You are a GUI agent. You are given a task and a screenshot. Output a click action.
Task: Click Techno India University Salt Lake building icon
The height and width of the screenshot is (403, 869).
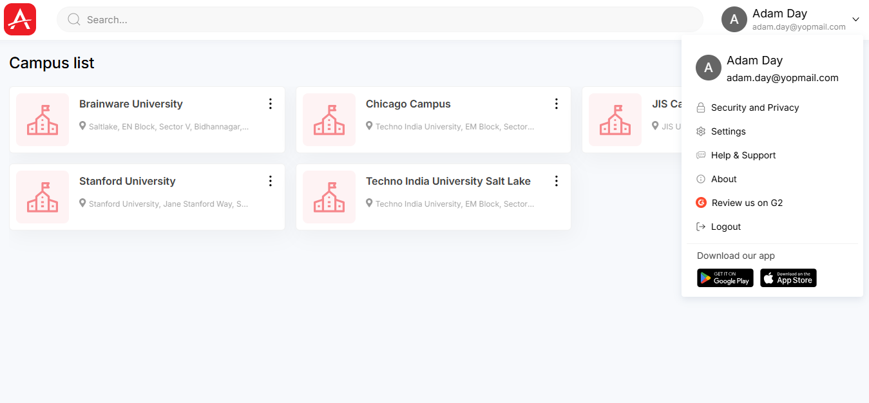329,197
